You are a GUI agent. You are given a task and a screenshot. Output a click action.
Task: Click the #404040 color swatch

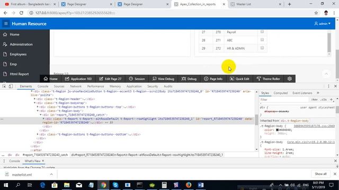click(x=277, y=130)
